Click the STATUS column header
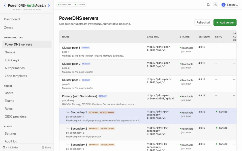The width and height of the screenshot is (242, 151). [x=185, y=37]
